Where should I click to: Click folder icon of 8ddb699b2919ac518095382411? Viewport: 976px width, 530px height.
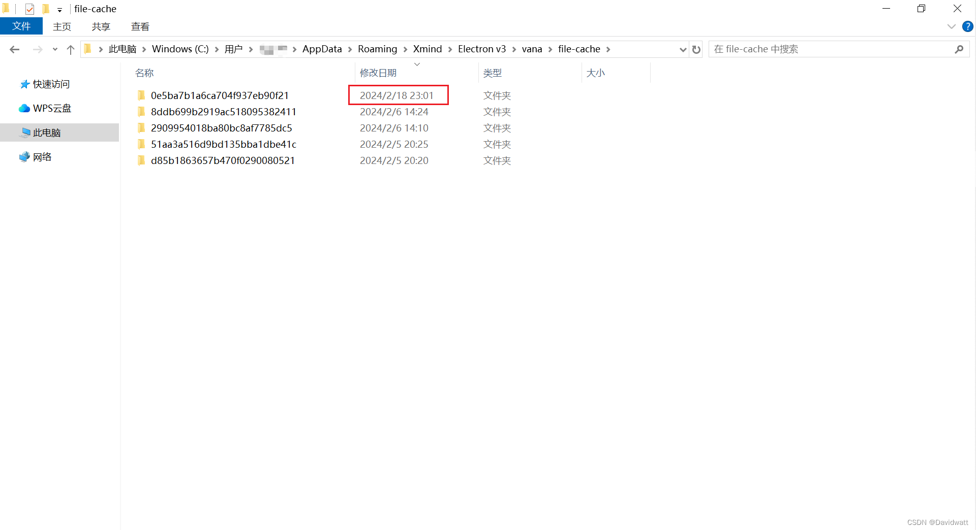(x=141, y=112)
